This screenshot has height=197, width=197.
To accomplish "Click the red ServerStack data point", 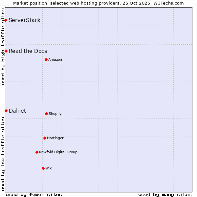I will [x=6, y=20].
